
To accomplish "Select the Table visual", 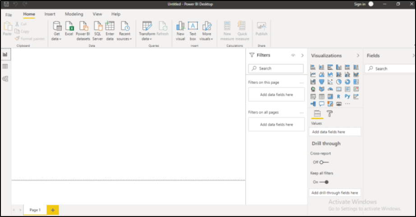I will click(x=322, y=97).
